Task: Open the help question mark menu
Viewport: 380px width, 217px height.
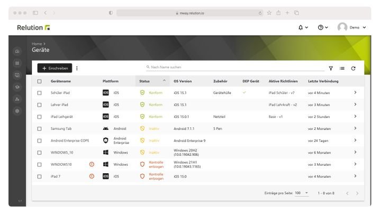Action: 322,27
